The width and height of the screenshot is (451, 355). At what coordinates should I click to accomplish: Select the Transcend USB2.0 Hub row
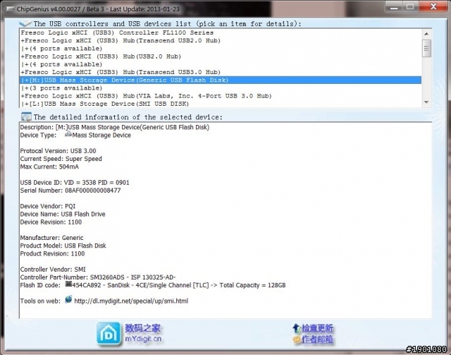click(221, 41)
